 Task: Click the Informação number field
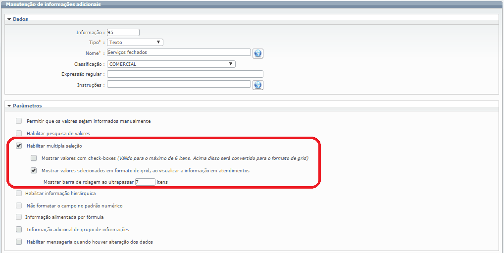pos(123,32)
